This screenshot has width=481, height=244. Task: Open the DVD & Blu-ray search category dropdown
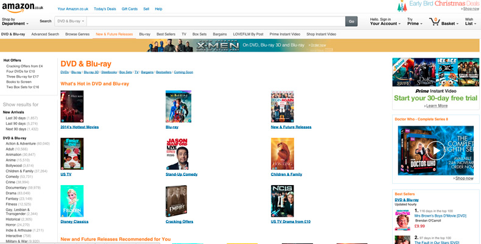[71, 21]
